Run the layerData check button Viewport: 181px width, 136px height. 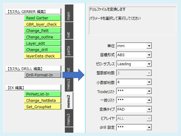[x=43, y=56]
